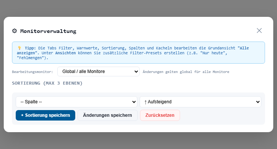Click 'Änderungen speichern' button
The height and width of the screenshot is (149, 277).
(x=107, y=115)
